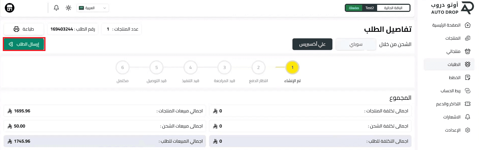Click the الباقة الحالية current plan badge

coord(393,8)
